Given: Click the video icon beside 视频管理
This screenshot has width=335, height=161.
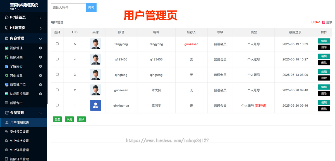Looking at the screenshot, I should pyautogui.click(x=7, y=48).
